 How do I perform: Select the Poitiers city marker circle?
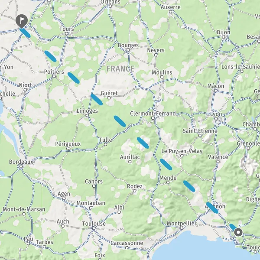pyautogui.click(x=54, y=76)
